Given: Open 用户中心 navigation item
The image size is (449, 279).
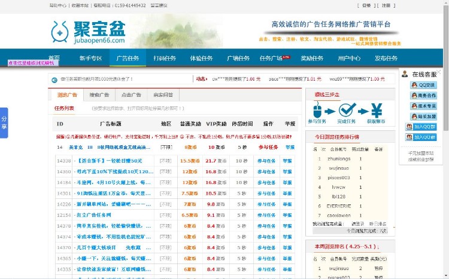Looking at the screenshot, I should (349, 59).
